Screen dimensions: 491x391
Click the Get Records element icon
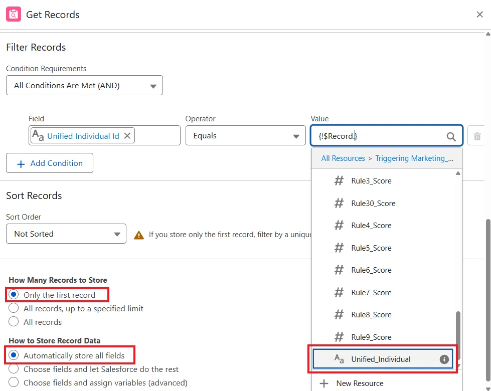pyautogui.click(x=14, y=14)
